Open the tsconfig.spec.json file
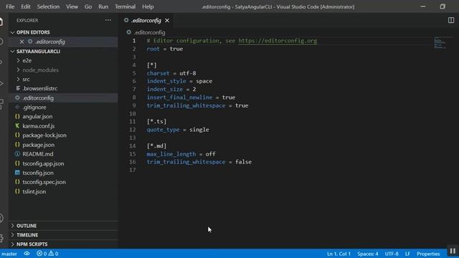The image size is (459, 258). coord(44,182)
